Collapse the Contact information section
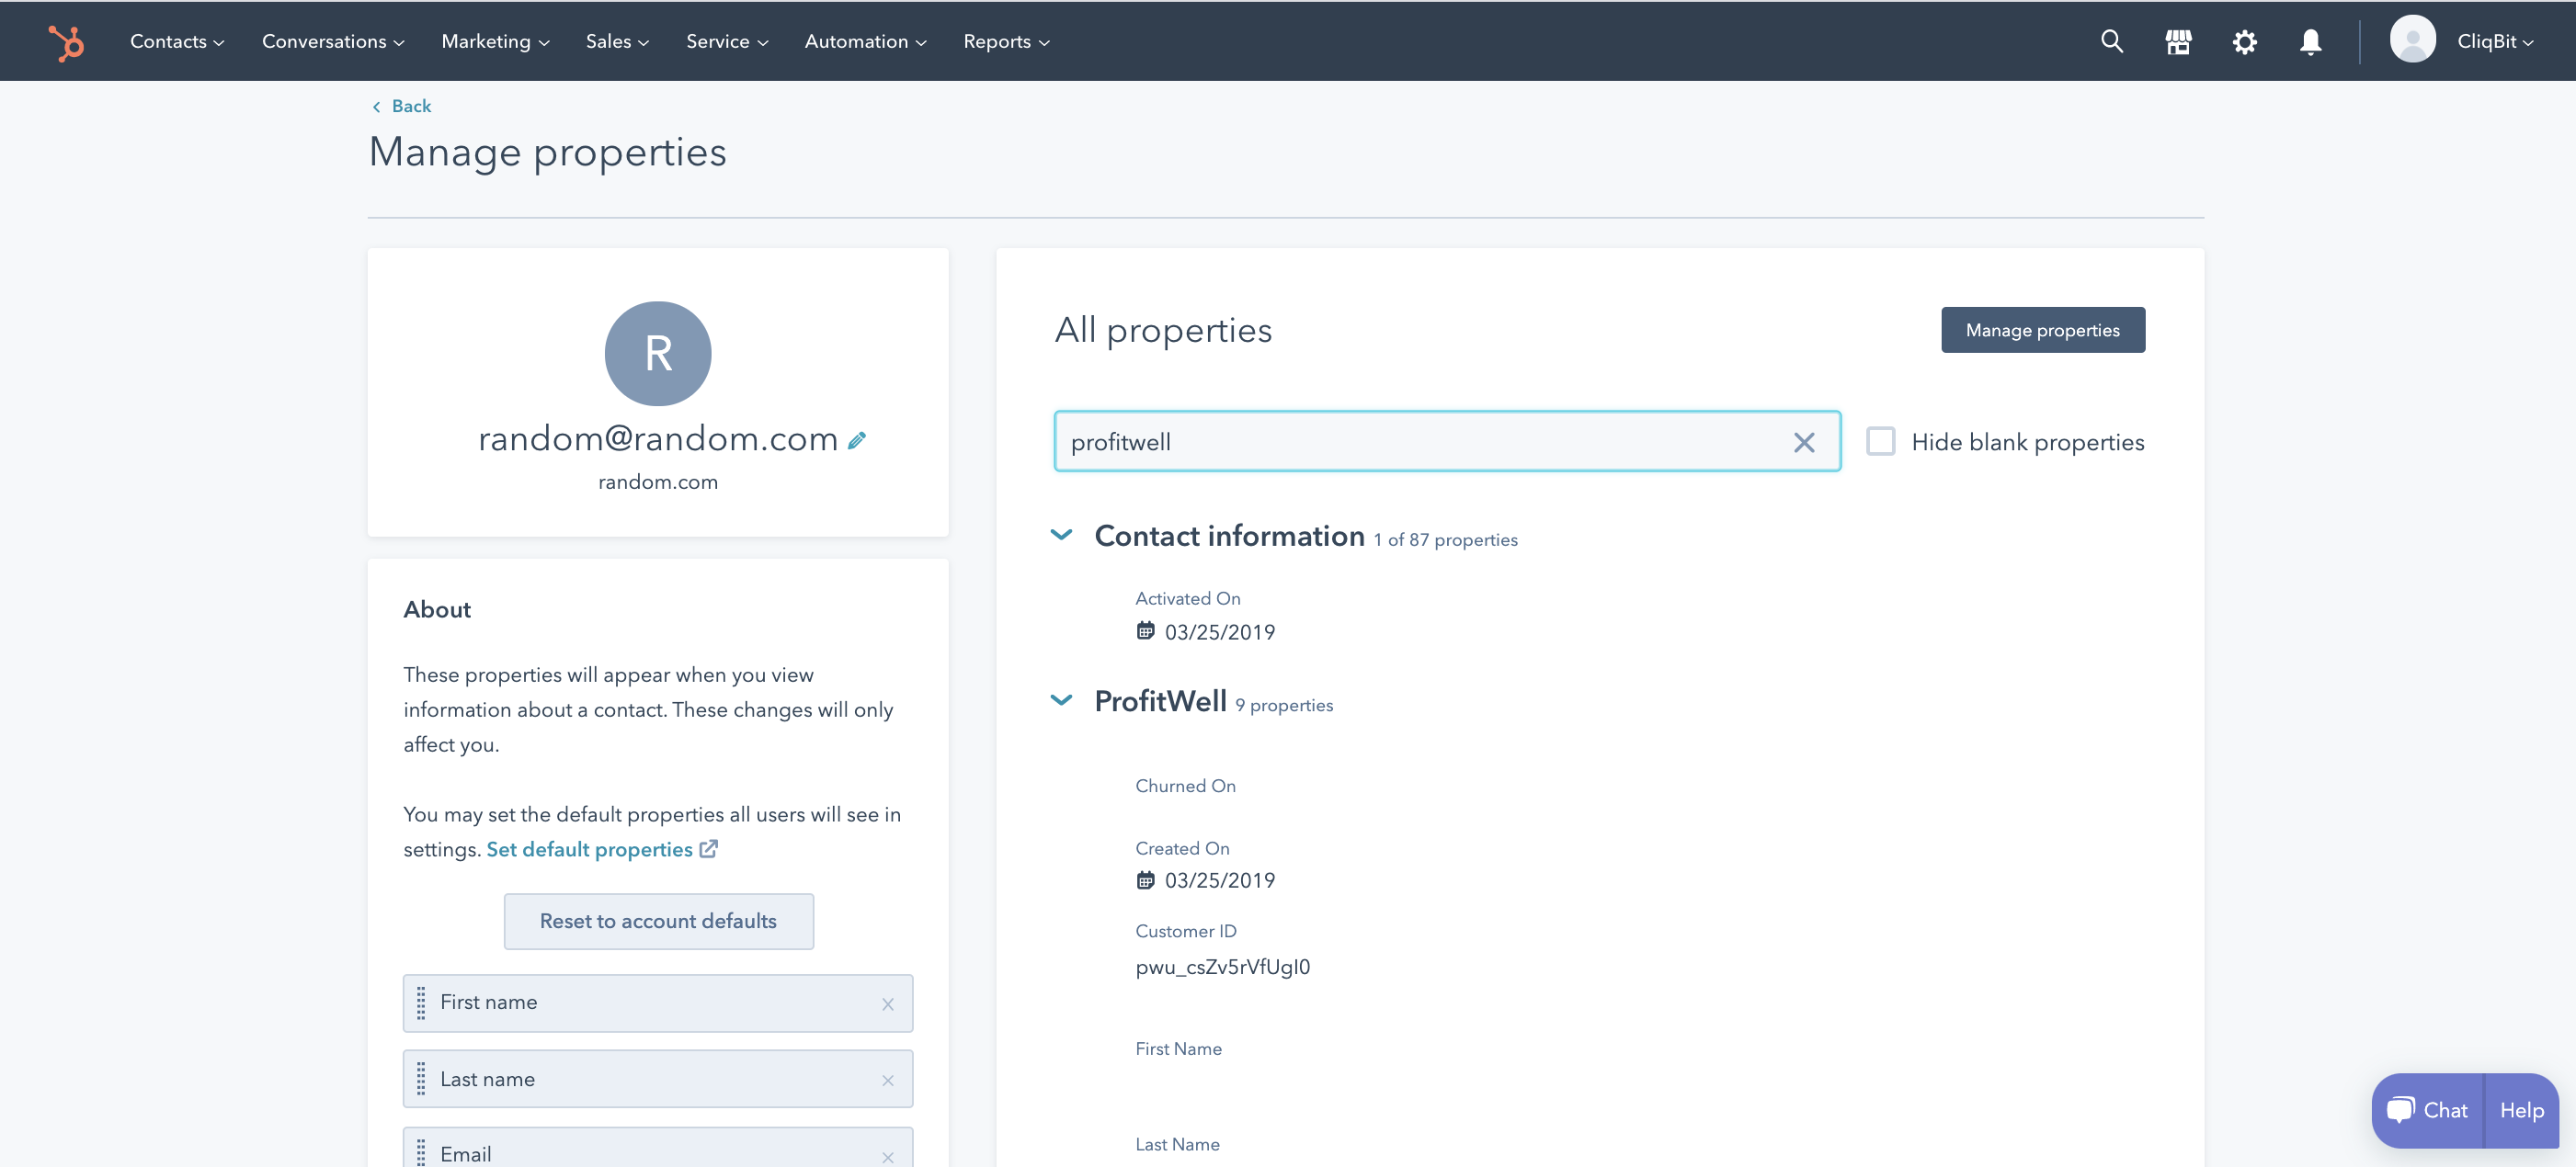The height and width of the screenshot is (1167, 2576). point(1062,536)
